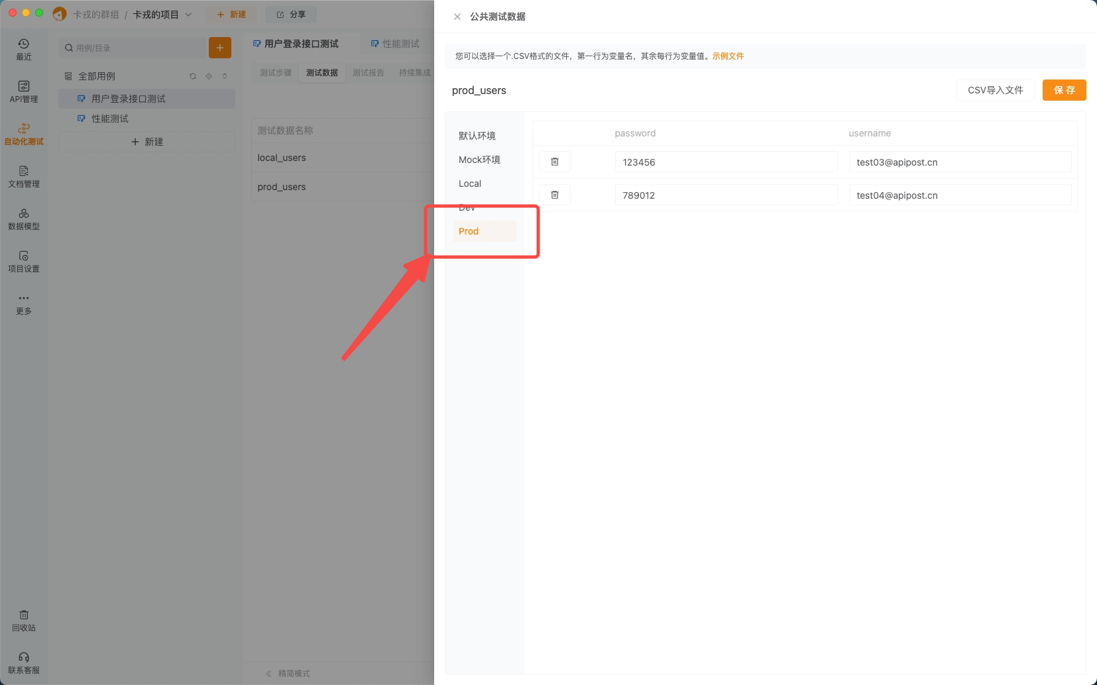This screenshot has height=685, width=1097.
Task: Open the 测试步骤 sub-tab
Action: click(x=276, y=73)
